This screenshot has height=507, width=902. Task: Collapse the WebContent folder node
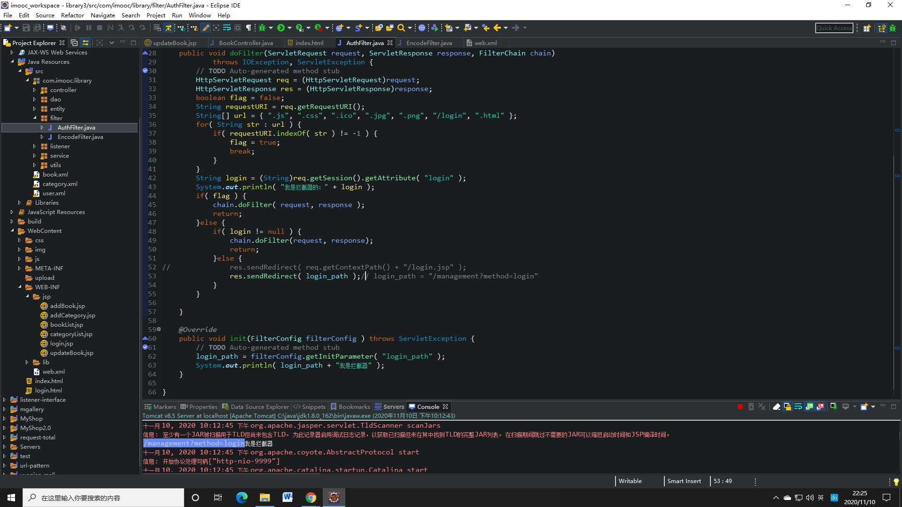[x=12, y=231]
